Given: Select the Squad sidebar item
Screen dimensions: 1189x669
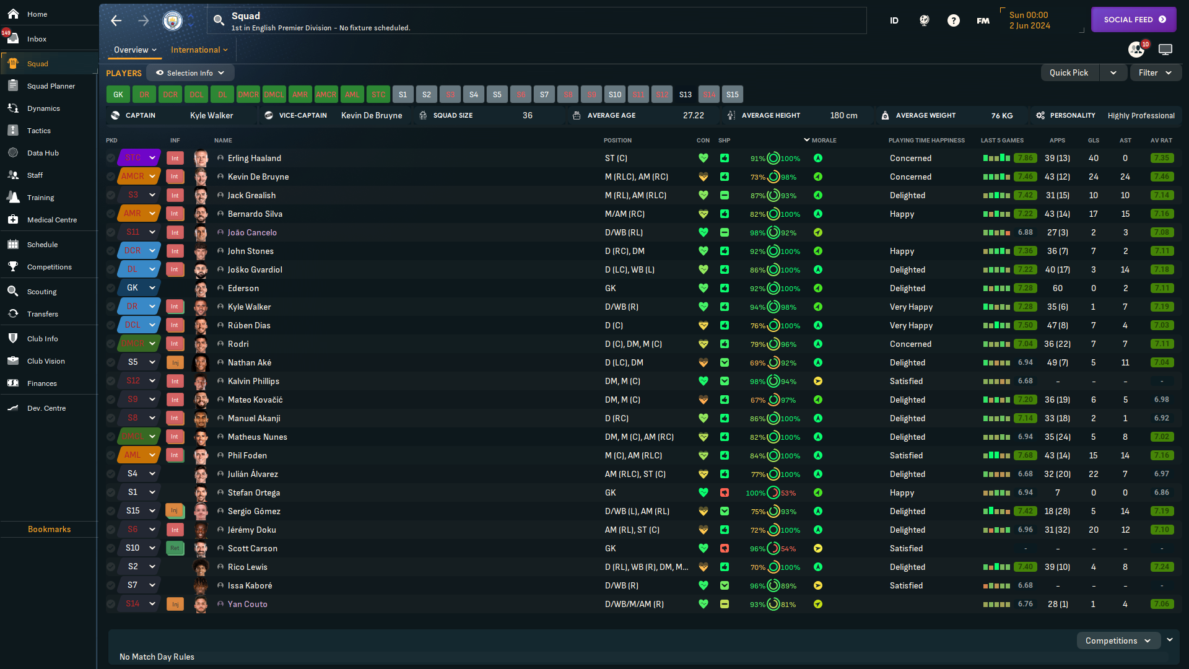Looking at the screenshot, I should tap(48, 63).
